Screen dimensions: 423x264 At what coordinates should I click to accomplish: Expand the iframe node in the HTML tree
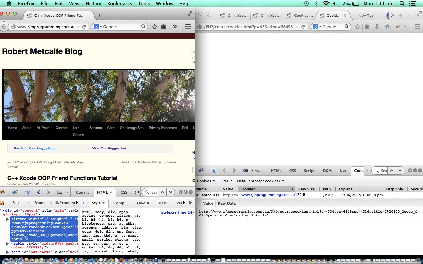[8, 219]
